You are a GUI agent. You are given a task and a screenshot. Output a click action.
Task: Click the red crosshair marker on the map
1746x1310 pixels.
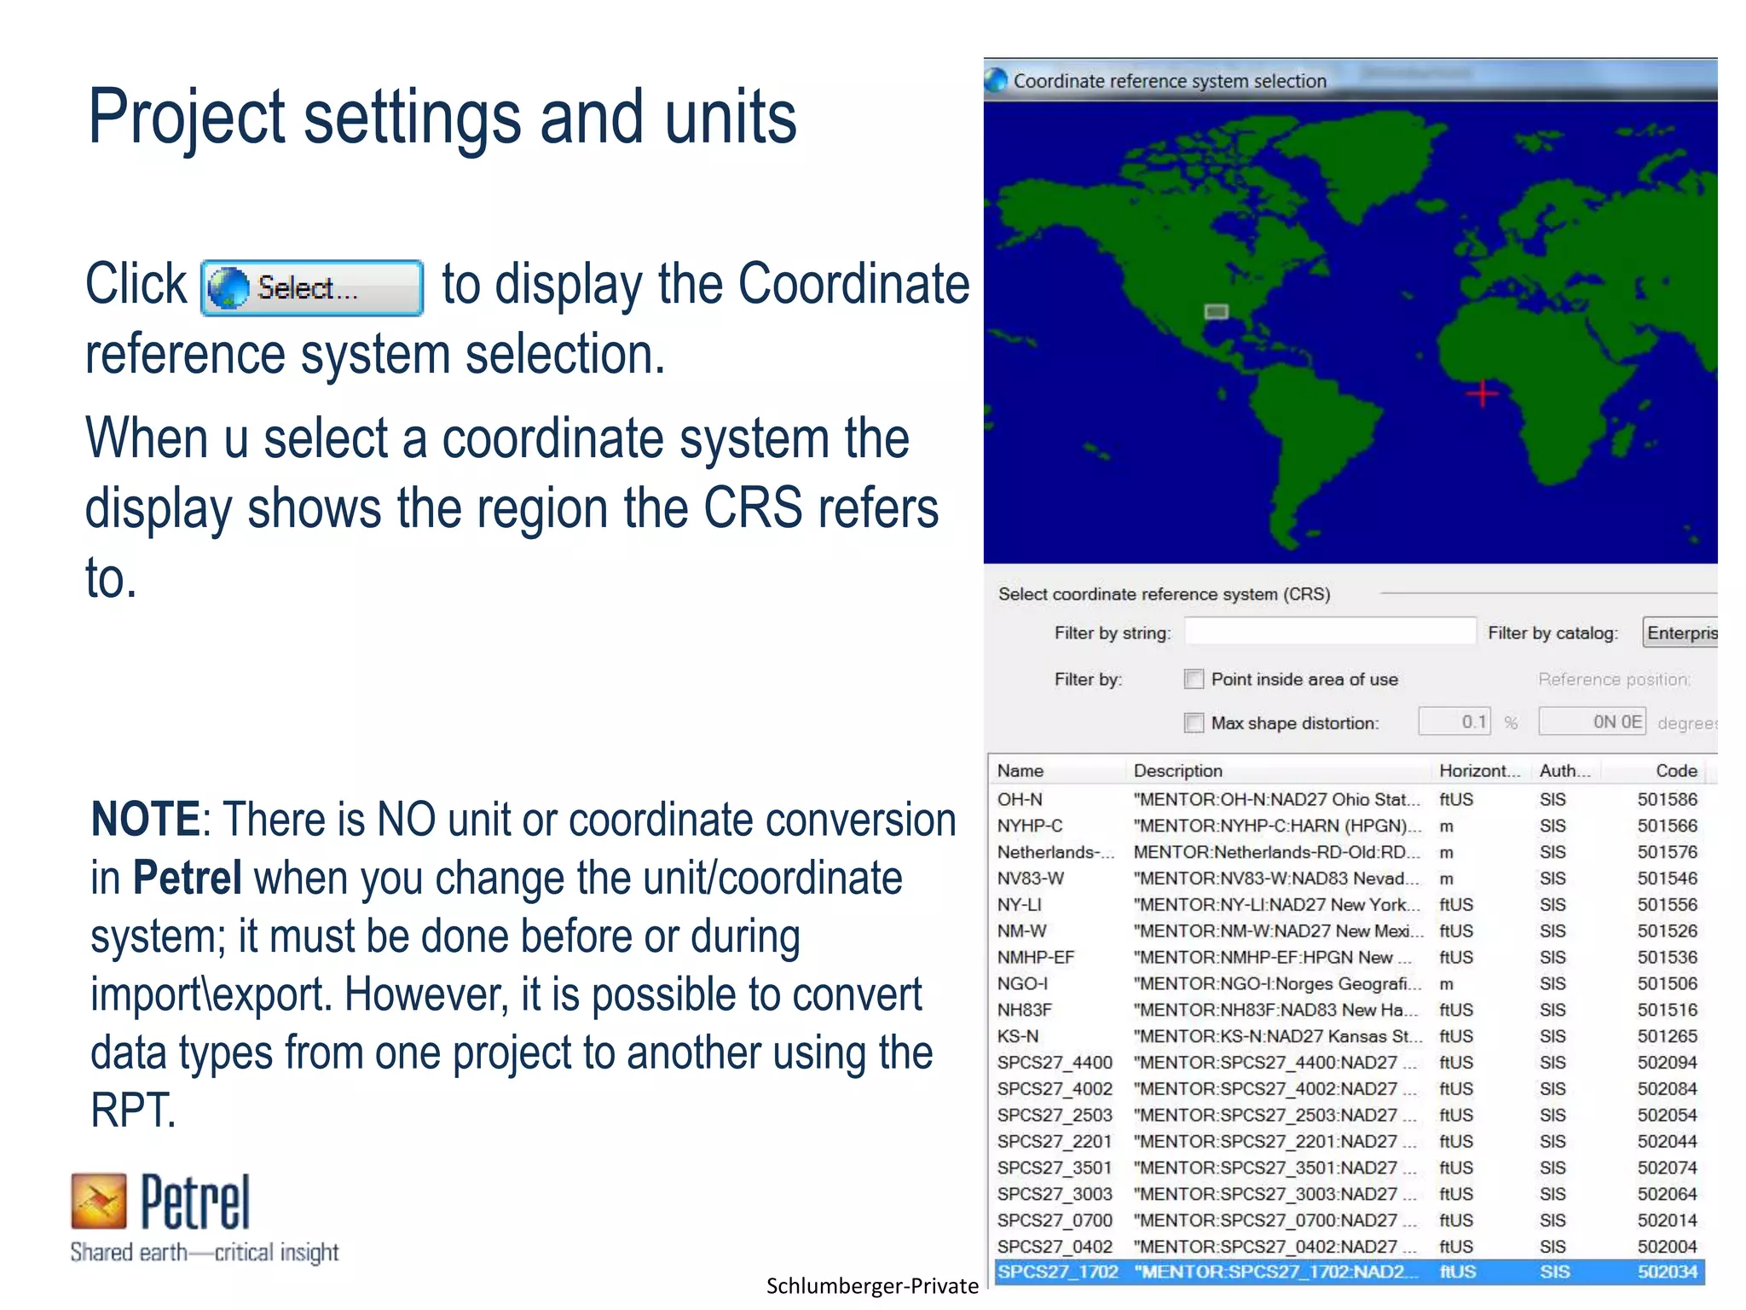pyautogui.click(x=1482, y=393)
